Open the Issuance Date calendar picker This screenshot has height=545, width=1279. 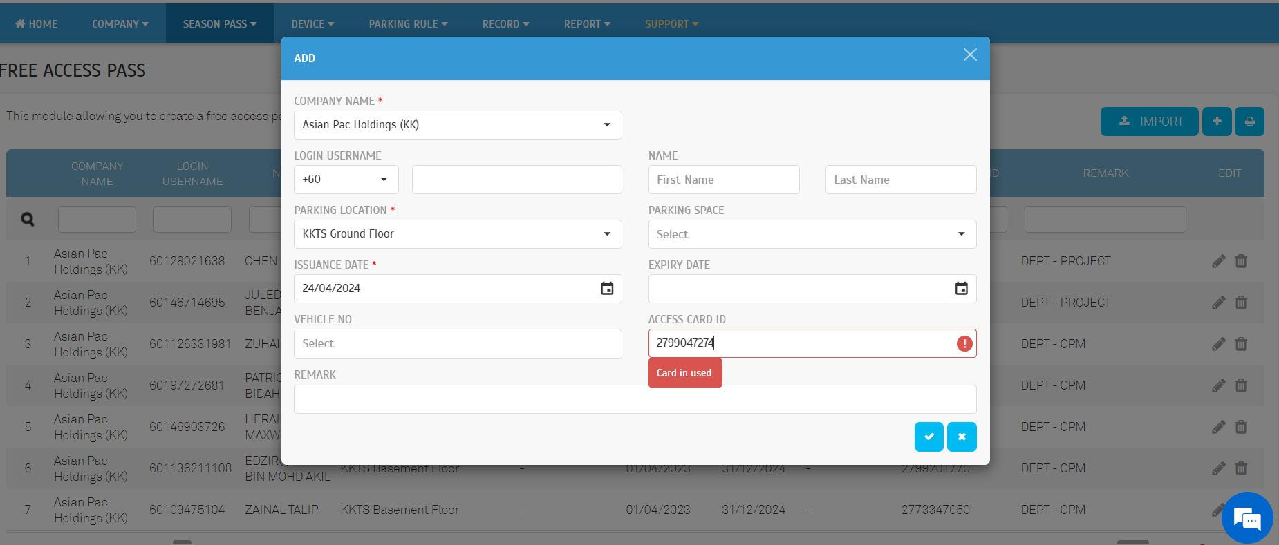tap(607, 289)
